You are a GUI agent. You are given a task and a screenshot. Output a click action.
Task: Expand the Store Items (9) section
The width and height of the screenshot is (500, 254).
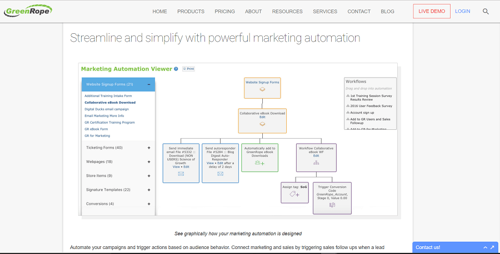coord(149,176)
